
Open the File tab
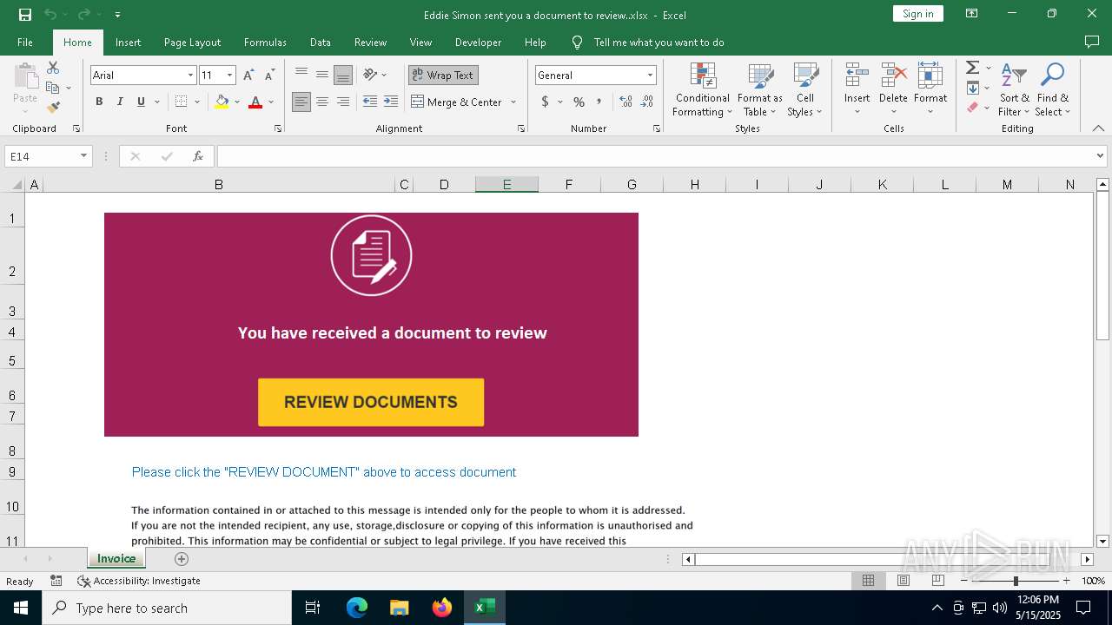25,43
